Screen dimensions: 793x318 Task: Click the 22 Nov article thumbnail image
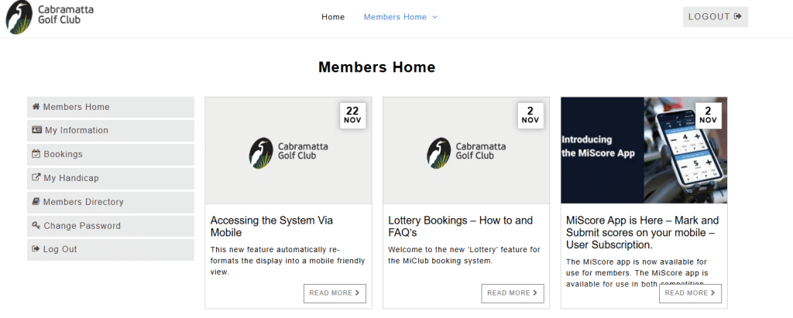pyautogui.click(x=288, y=151)
